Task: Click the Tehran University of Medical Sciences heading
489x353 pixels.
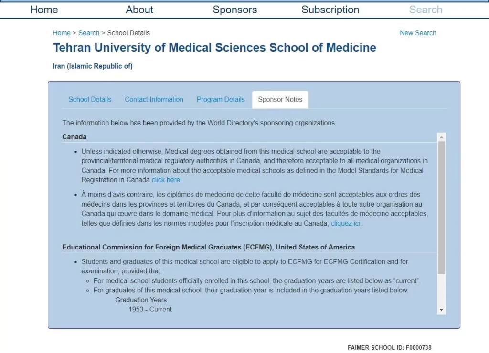Action: [214, 48]
